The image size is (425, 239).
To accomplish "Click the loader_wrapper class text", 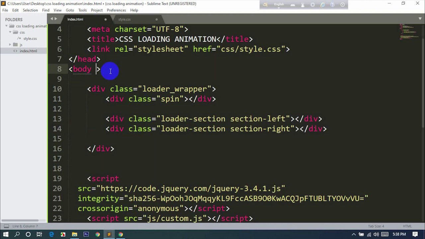I will [175, 89].
